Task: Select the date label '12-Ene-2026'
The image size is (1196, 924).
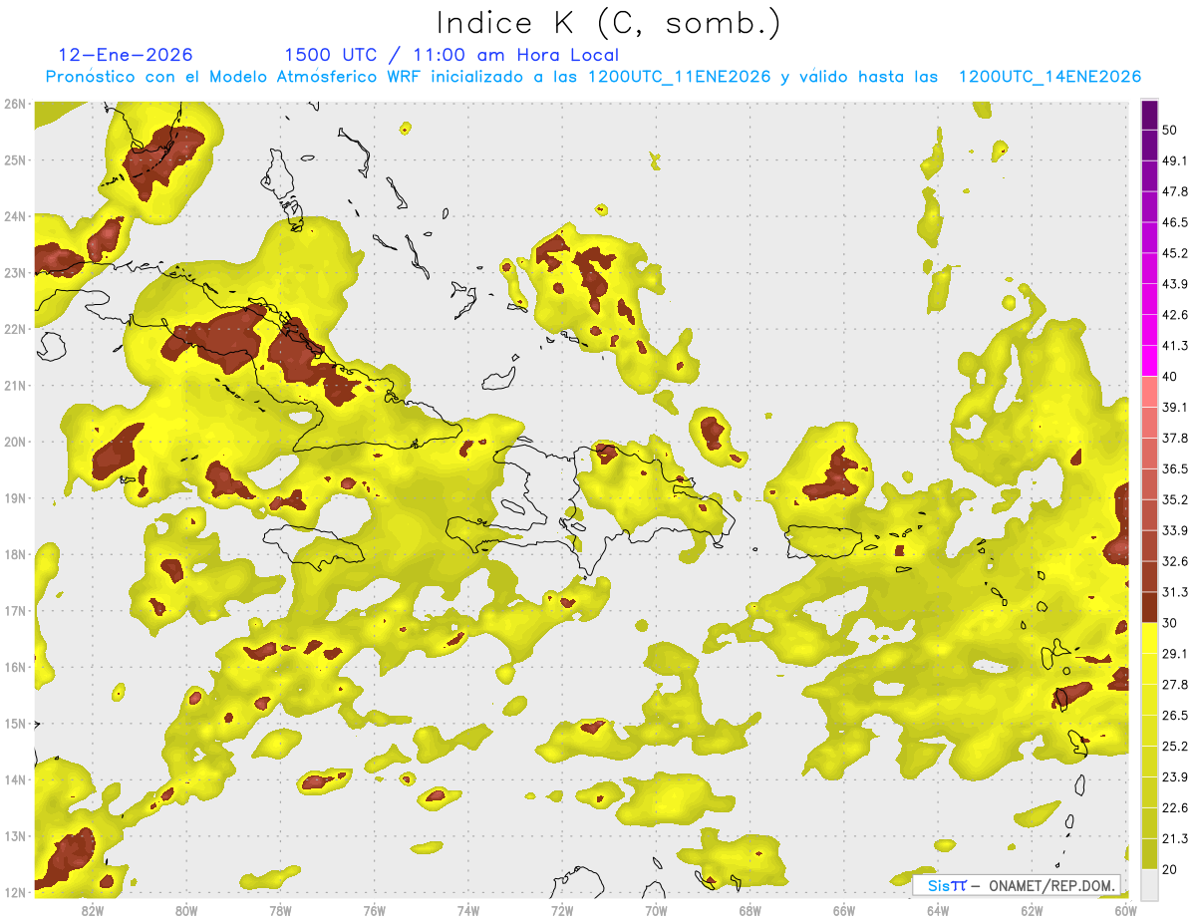Action: click(x=126, y=55)
